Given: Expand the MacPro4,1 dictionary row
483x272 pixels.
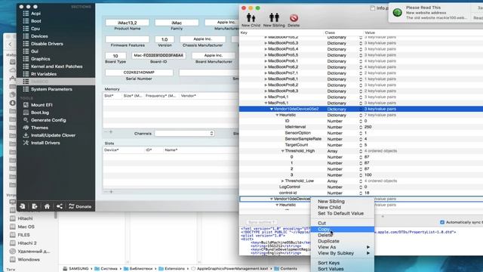Looking at the screenshot, I should coord(266,97).
